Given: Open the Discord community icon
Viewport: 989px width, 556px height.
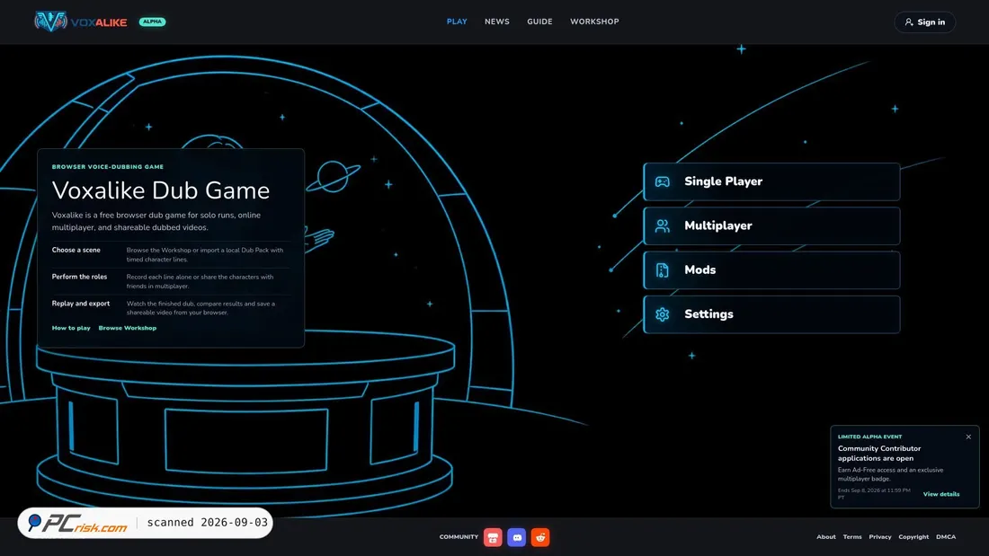Looking at the screenshot, I should coord(517,537).
